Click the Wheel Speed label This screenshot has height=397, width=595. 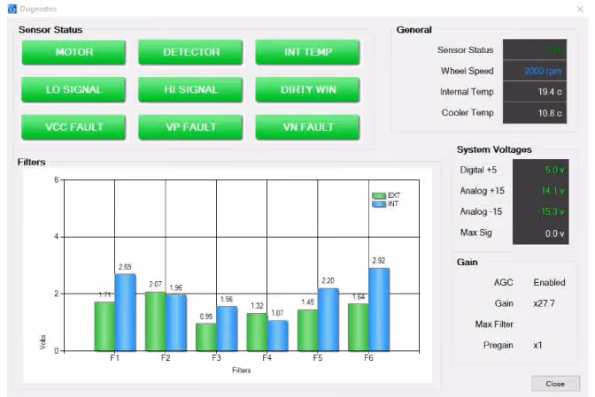(x=467, y=71)
